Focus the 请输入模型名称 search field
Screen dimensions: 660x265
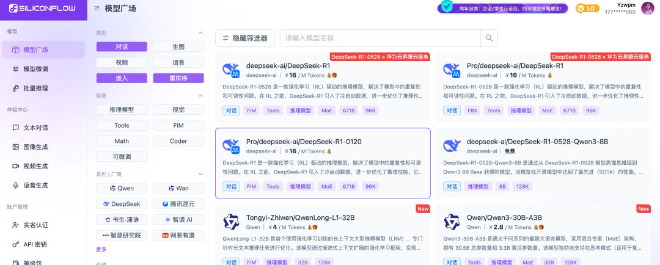(380, 38)
